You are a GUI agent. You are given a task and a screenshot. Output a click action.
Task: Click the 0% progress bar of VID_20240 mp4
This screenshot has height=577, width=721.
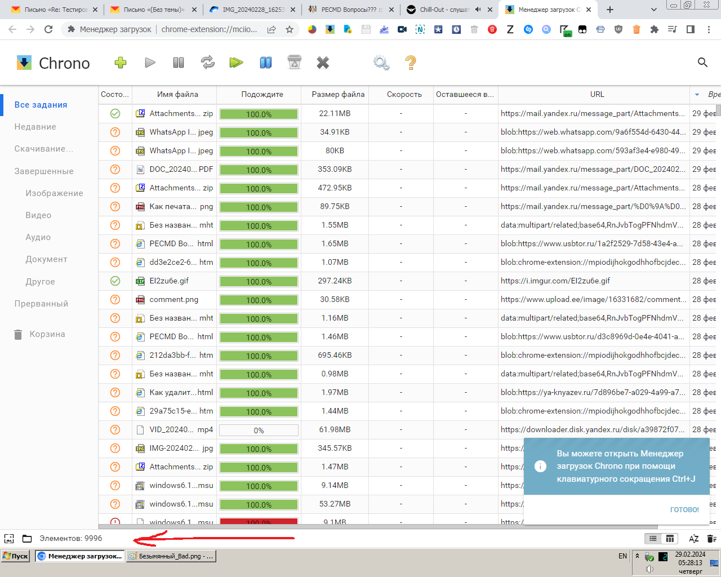tap(259, 430)
